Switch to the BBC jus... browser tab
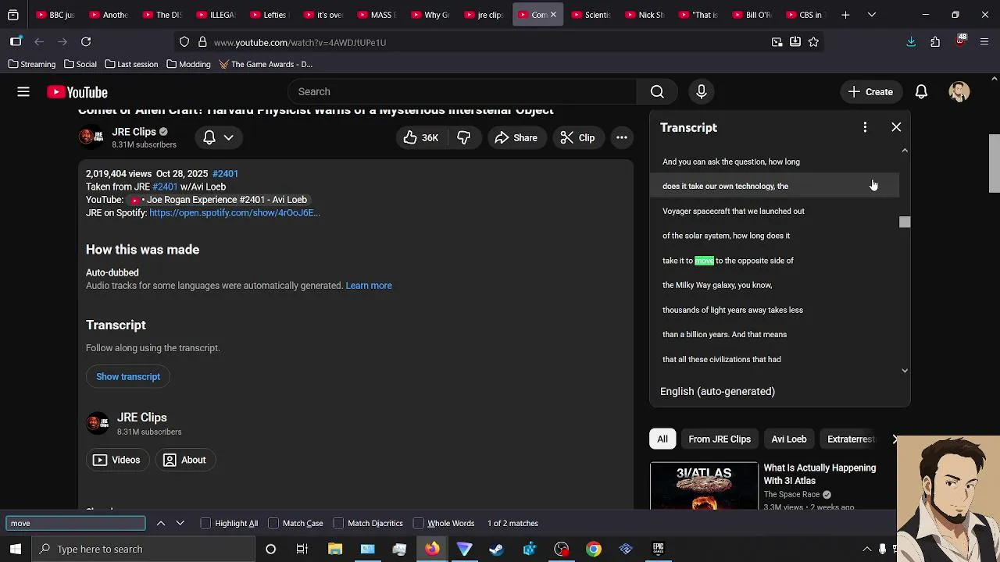The image size is (1000, 562). (55, 15)
